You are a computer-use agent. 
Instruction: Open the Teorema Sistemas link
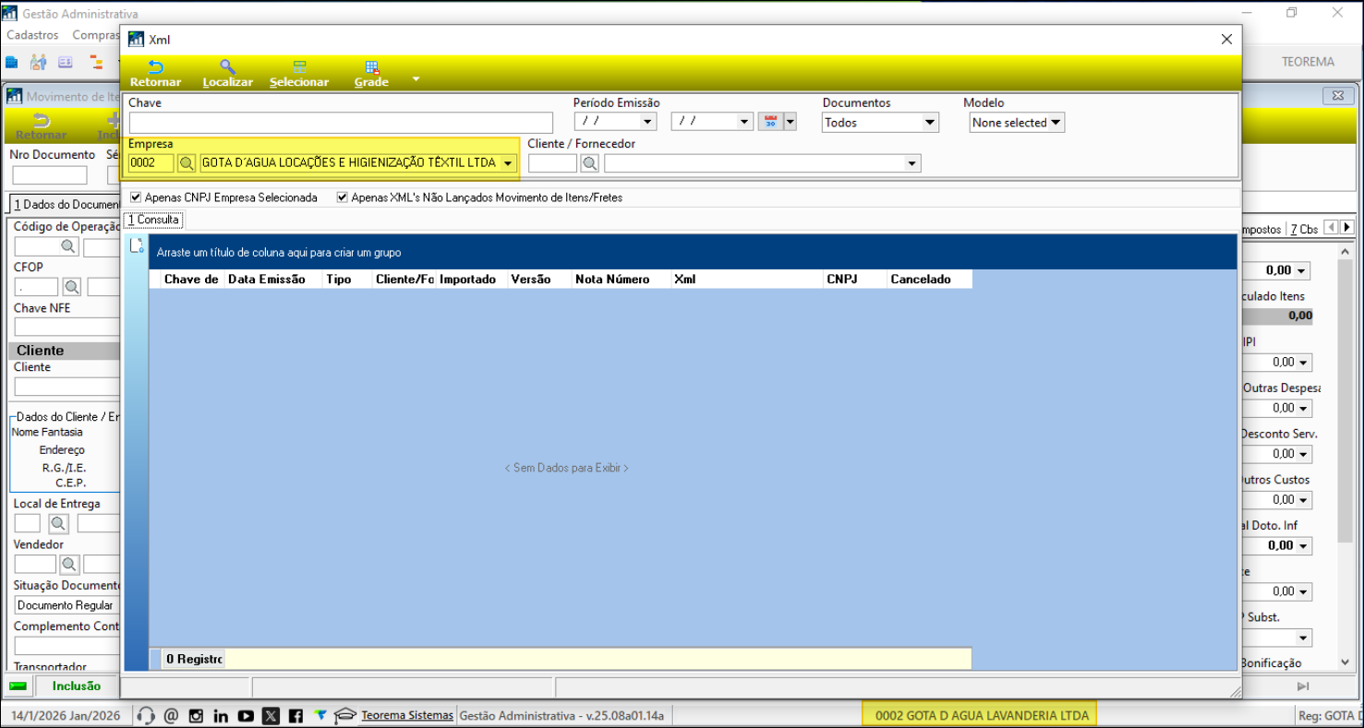click(407, 715)
